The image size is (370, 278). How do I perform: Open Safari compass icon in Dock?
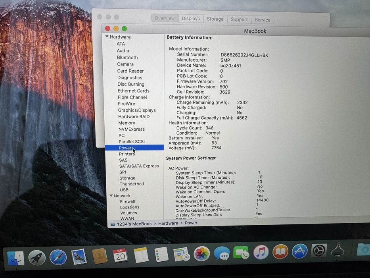(58, 257)
